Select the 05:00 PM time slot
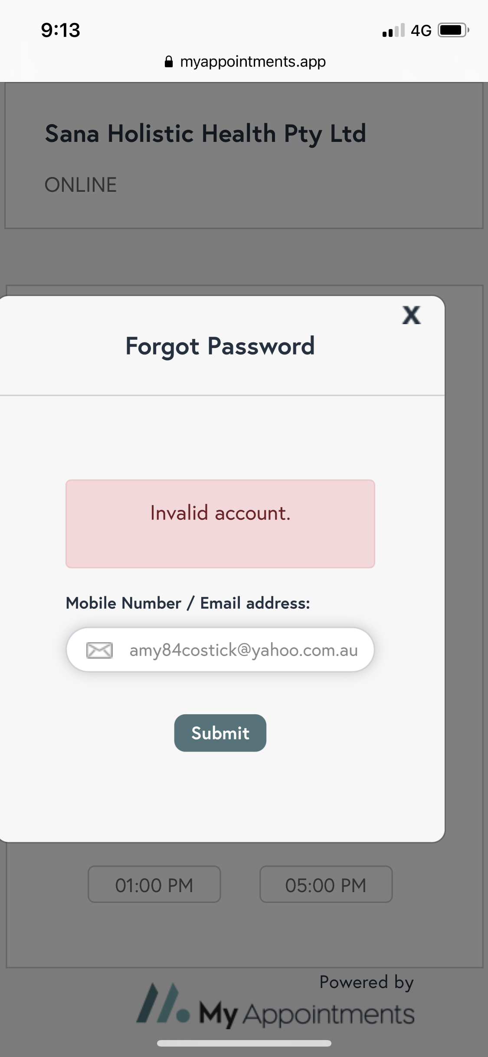The width and height of the screenshot is (488, 1057). click(x=326, y=884)
